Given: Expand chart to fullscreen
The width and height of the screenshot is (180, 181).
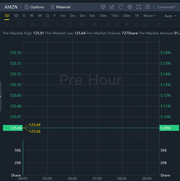Looking at the screenshot, I should point(139,7).
